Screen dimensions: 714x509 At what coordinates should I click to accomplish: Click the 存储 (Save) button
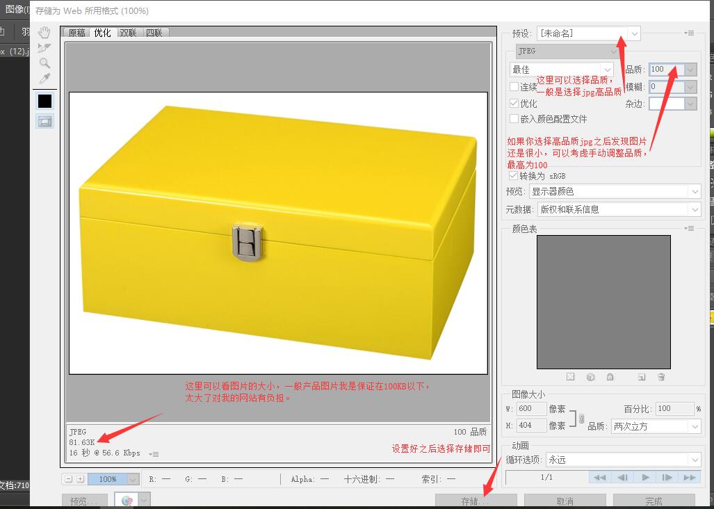tap(476, 501)
